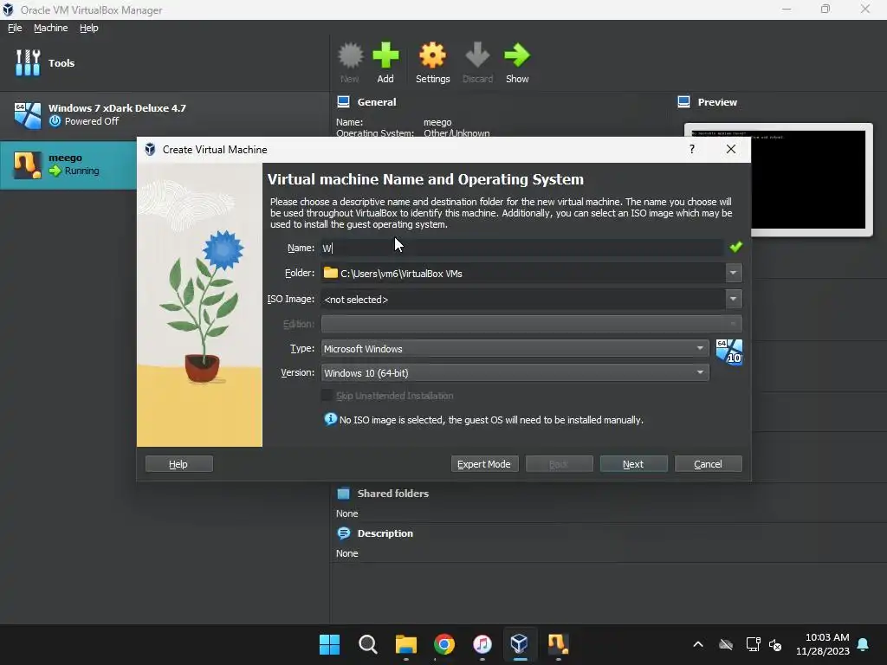Click the meego preview thumbnail

[779, 179]
